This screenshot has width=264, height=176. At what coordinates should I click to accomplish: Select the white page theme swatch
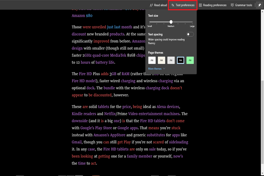tap(152, 60)
